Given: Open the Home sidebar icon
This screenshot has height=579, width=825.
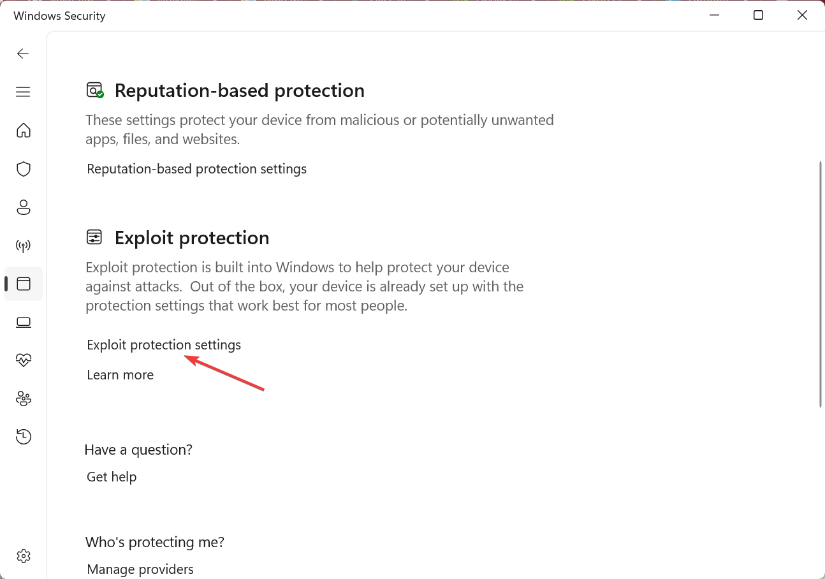Looking at the screenshot, I should (24, 131).
